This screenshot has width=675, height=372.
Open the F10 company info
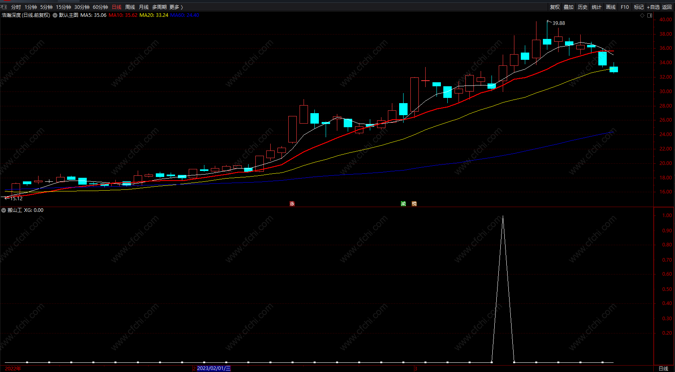pos(625,7)
